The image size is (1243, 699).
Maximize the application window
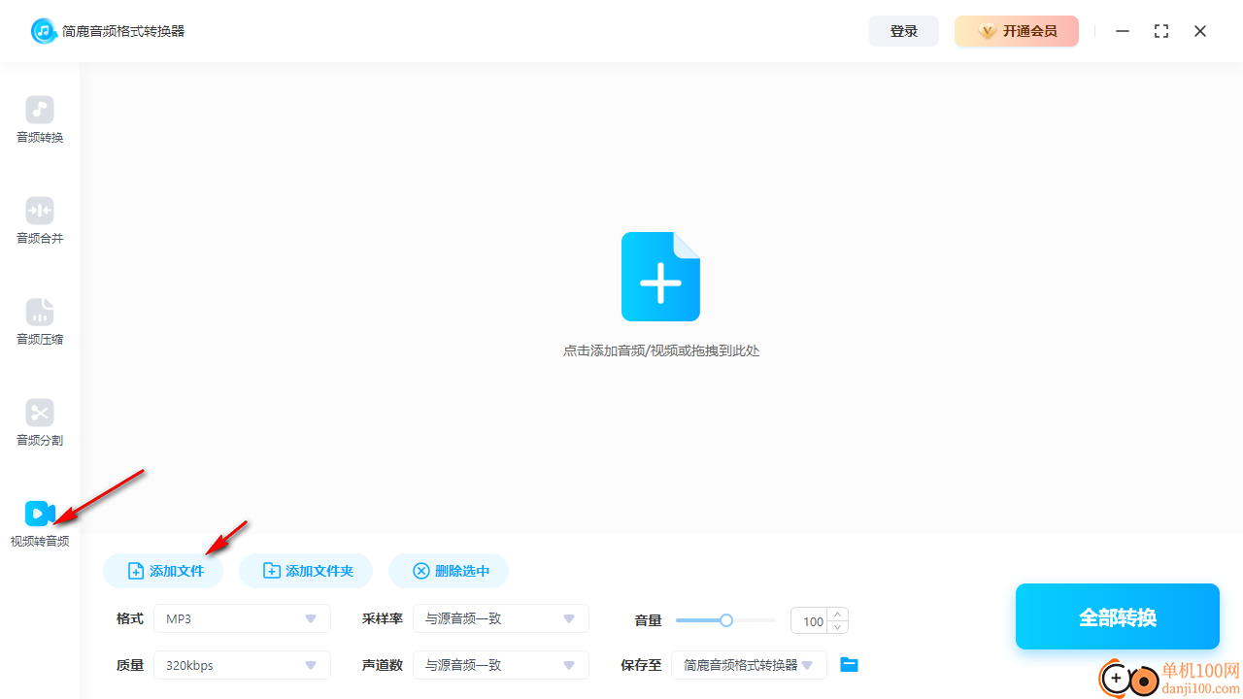coord(1161,31)
